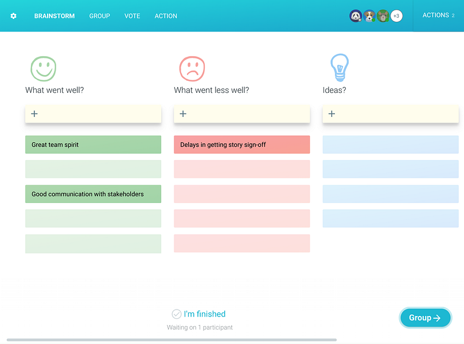
Task: Click plus icon in What went well column
Action: [34, 114]
